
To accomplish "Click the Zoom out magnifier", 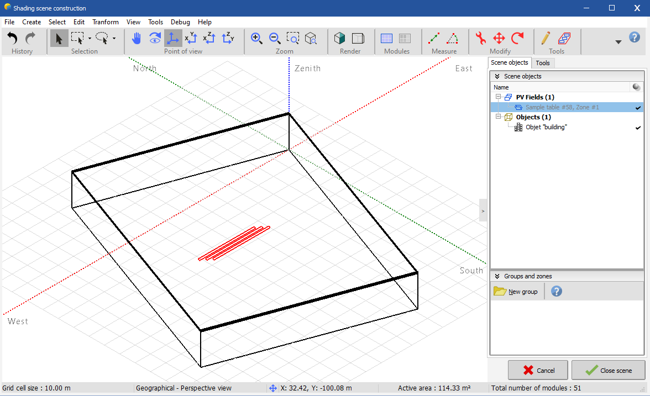I will click(x=275, y=39).
